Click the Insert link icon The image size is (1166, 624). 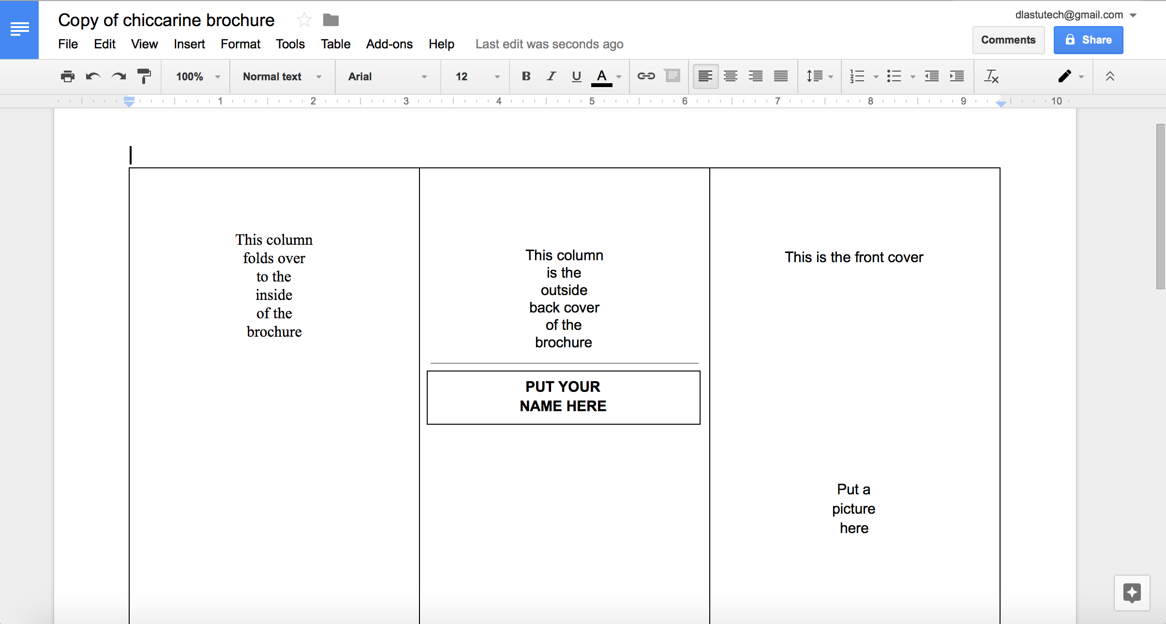coord(645,76)
